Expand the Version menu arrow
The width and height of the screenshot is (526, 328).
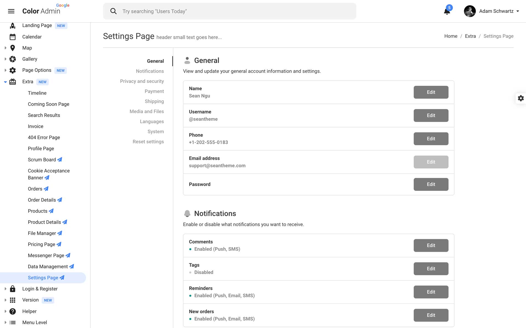pyautogui.click(x=5, y=300)
